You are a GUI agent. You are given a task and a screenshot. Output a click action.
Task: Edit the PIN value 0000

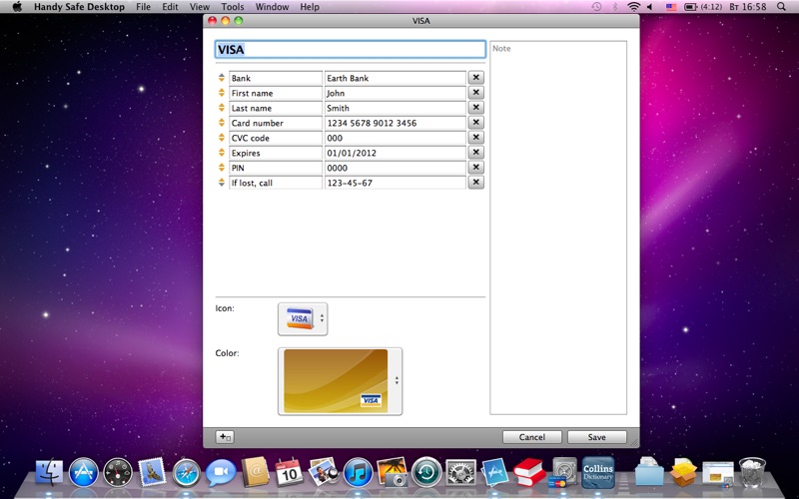[x=395, y=168]
